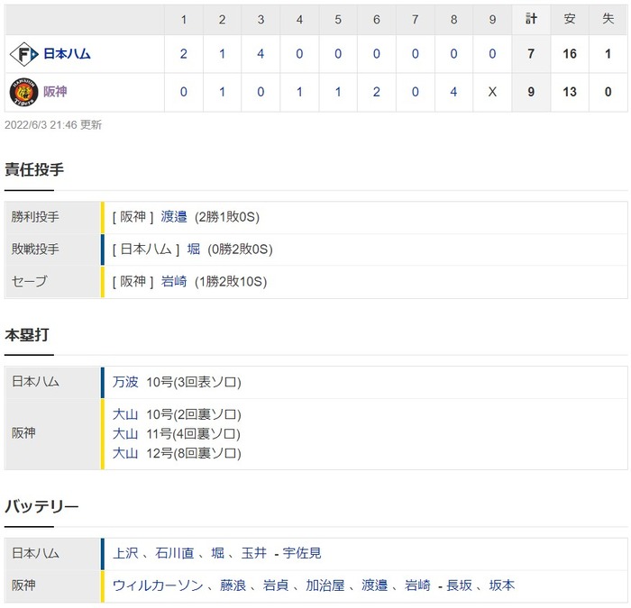Click the Hanshin Tigers team logo
The height and width of the screenshot is (608, 631).
[x=23, y=92]
